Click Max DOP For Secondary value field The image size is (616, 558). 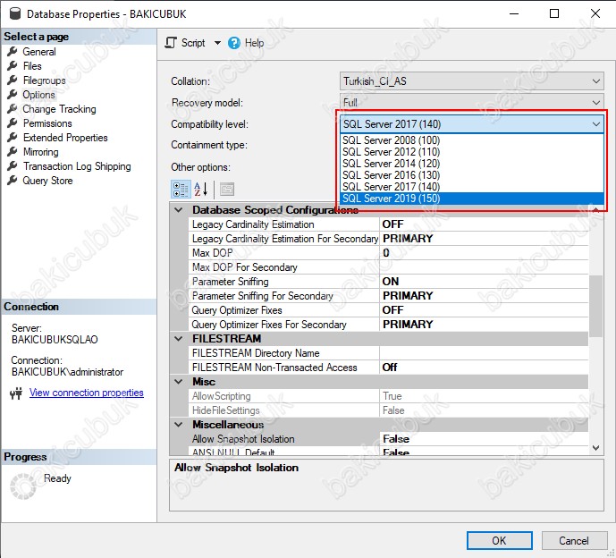pyautogui.click(x=484, y=267)
